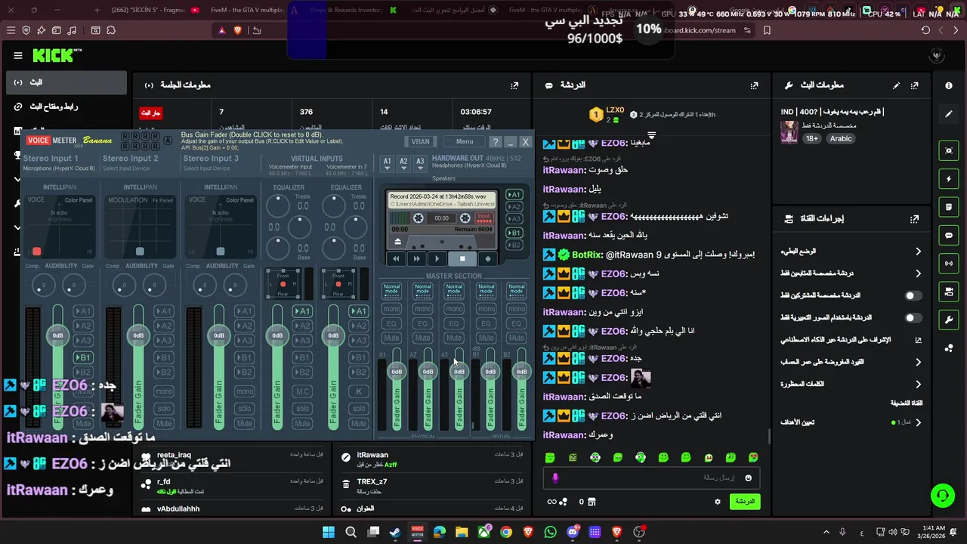Screen dimensions: 967x544
Task: Adjust Voicemeeter Input fader gain knob
Action: point(277,335)
